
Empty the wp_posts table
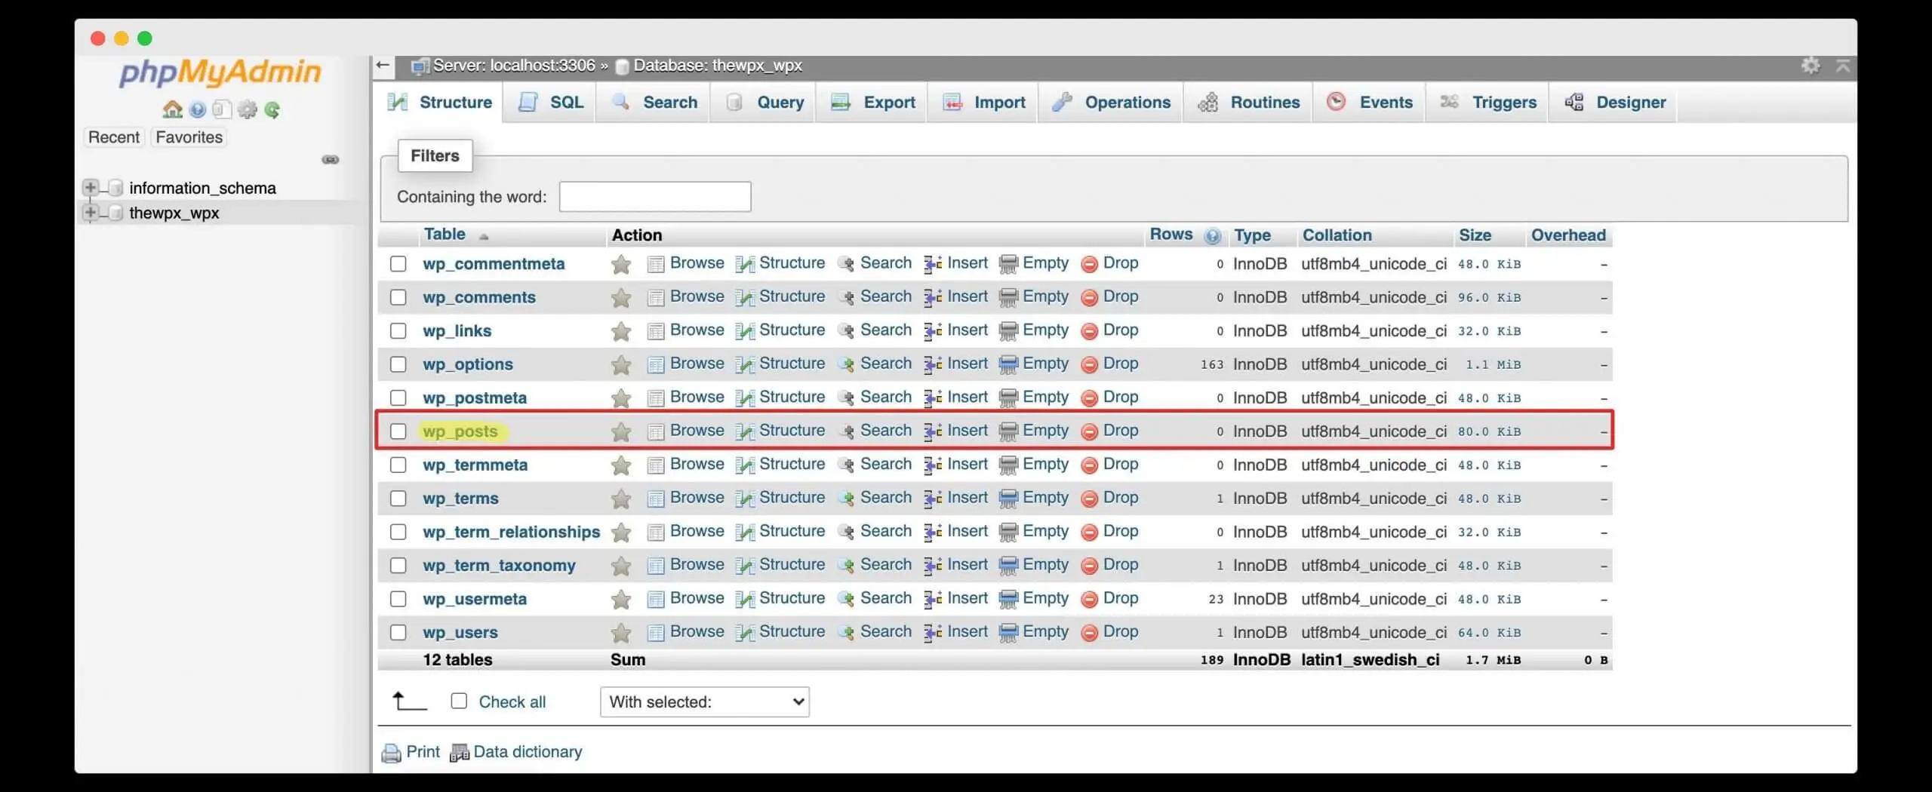tap(1044, 431)
